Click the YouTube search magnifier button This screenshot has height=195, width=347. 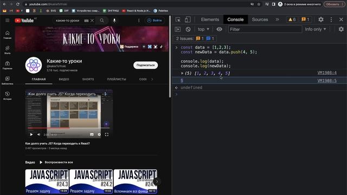tap(102, 21)
